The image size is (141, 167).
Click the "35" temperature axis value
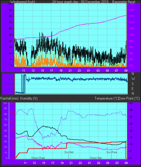pos(131,110)
